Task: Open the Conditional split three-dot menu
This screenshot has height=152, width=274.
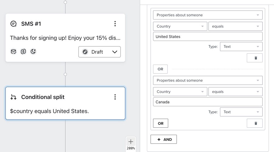Action: (x=115, y=97)
